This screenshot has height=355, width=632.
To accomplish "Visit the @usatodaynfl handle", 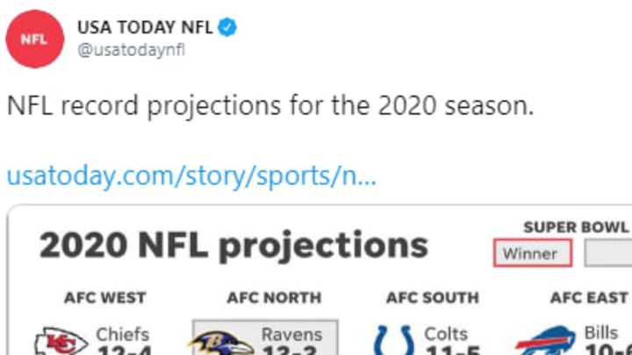I will 131,50.
